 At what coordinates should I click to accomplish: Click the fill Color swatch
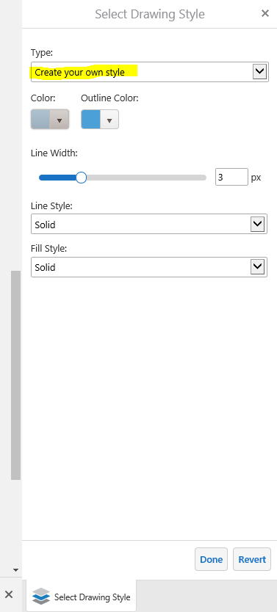click(40, 120)
